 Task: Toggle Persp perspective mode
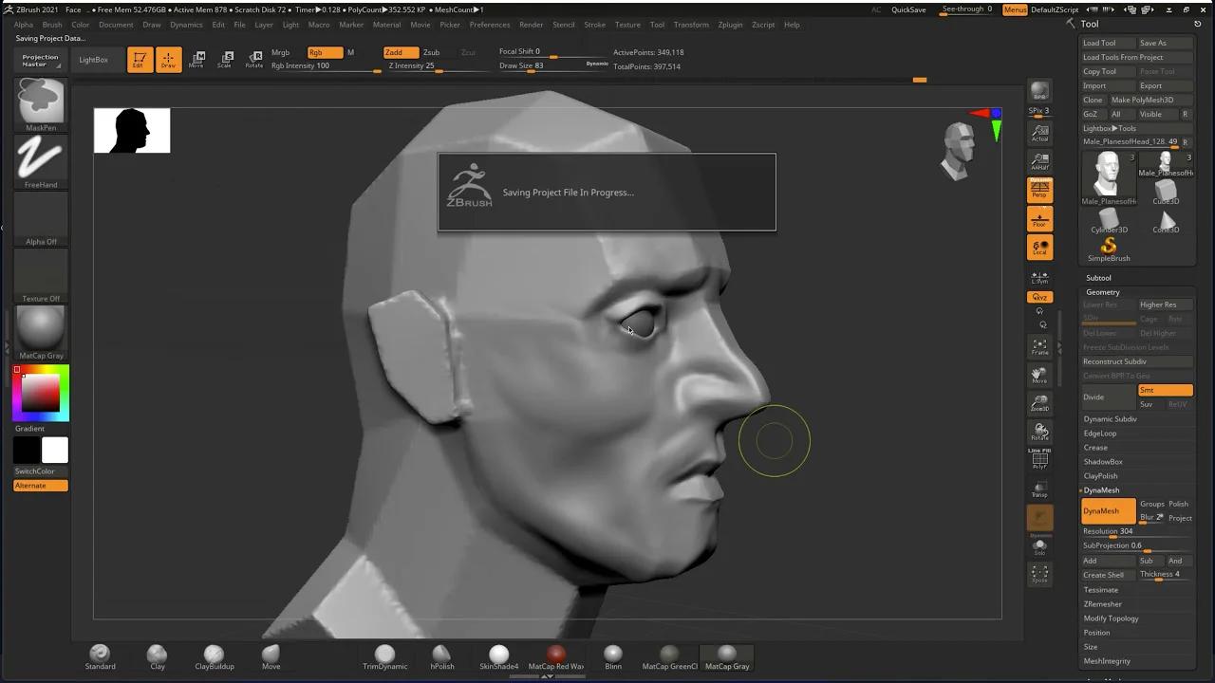click(x=1039, y=189)
